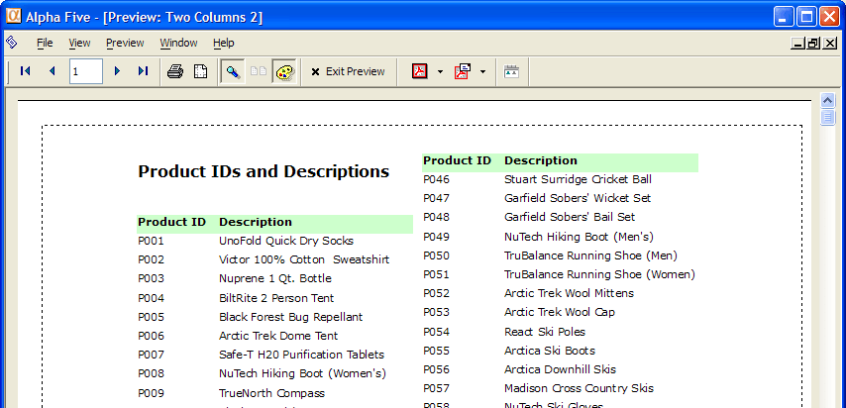Click Nuprene 1 Qt. Bottle text
Screen dimensions: 846x408
[275, 278]
